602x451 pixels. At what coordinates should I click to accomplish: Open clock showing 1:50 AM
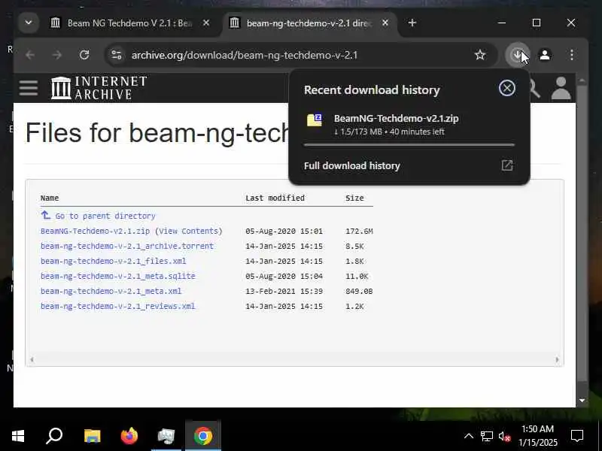pos(537,436)
